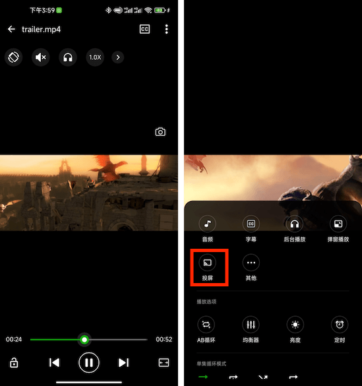Adjust 亮度 brightness option
Viewport: 362px width, 386px height.
pos(295,330)
